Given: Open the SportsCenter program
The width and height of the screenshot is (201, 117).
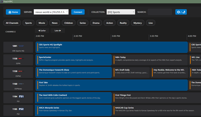Looking at the screenshot, I should click(x=74, y=60).
